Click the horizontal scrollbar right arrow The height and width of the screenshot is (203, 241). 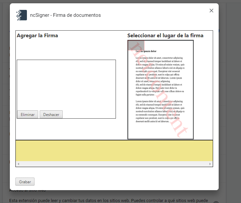click(210, 164)
